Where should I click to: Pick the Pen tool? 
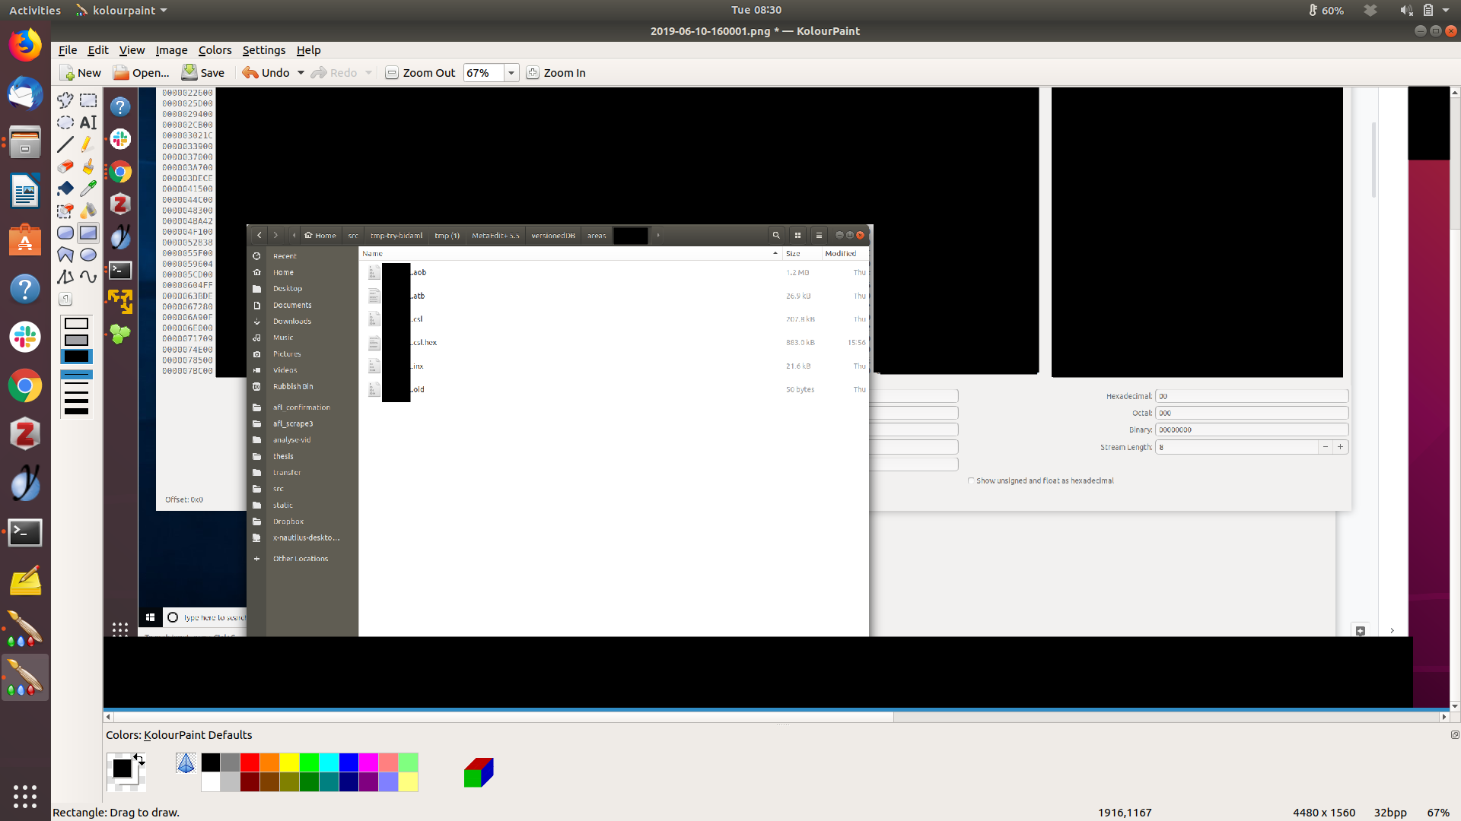[88, 144]
